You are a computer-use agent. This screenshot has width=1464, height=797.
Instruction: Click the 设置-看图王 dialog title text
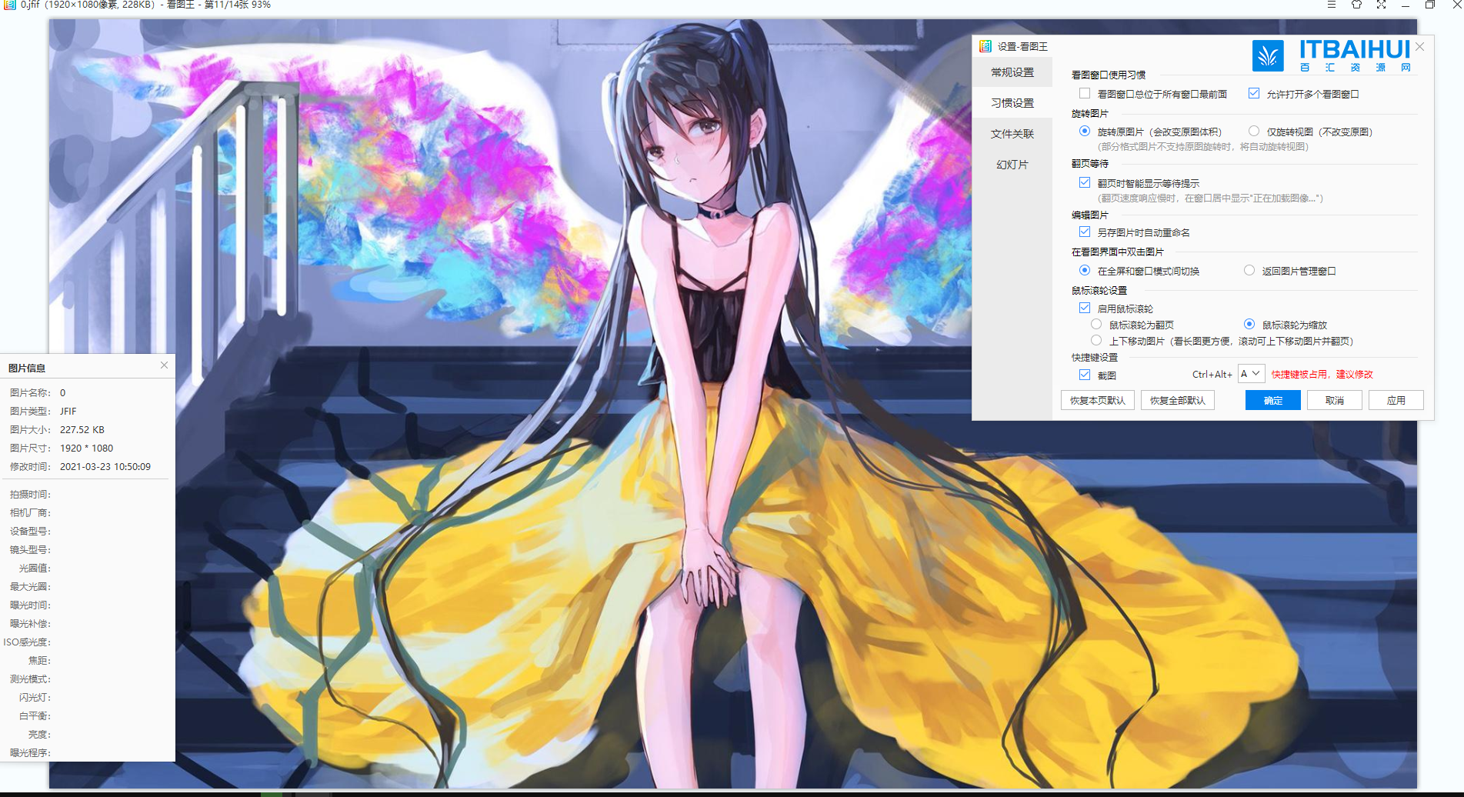(x=1022, y=47)
